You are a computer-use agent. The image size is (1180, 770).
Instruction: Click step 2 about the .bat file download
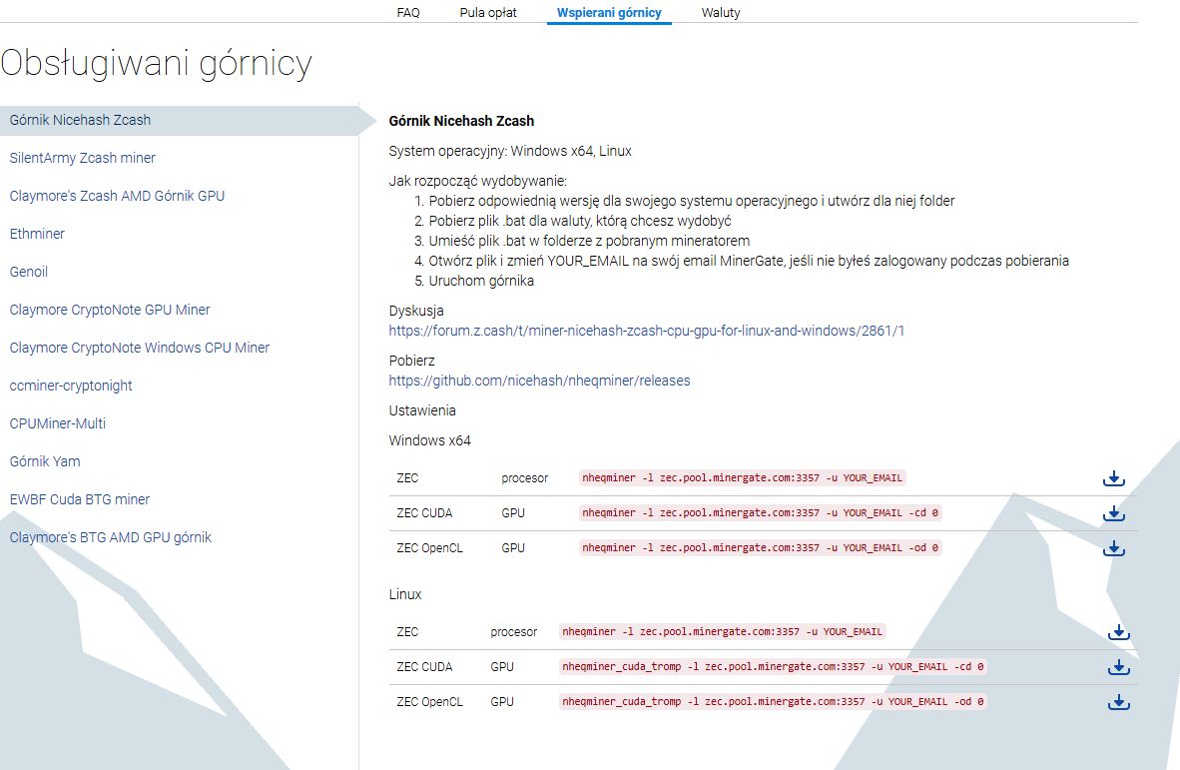pos(579,221)
